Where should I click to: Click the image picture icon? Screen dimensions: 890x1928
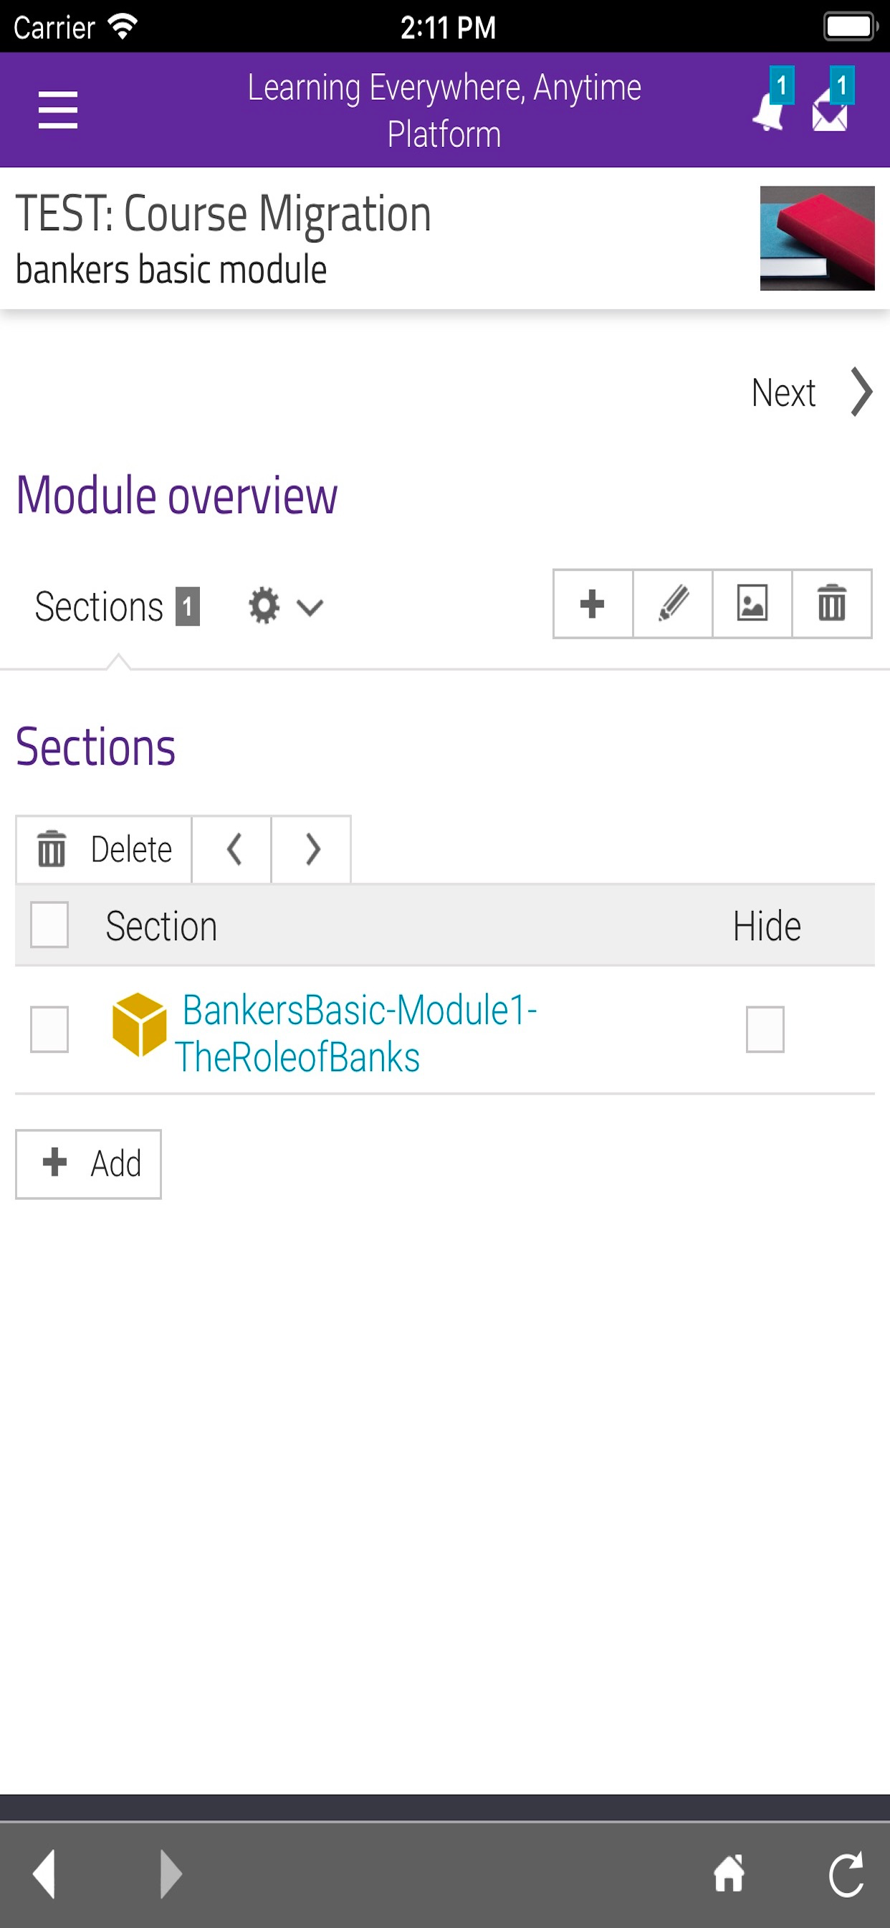[x=752, y=604]
